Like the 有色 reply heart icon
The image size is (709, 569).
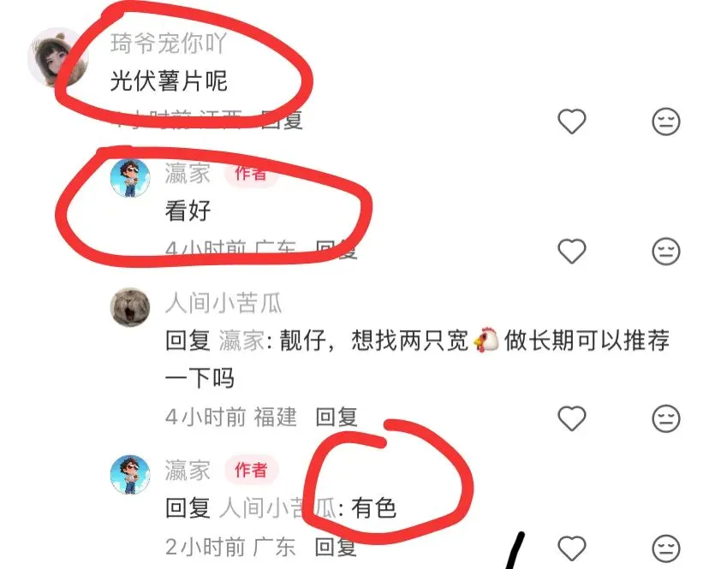pyautogui.click(x=571, y=548)
